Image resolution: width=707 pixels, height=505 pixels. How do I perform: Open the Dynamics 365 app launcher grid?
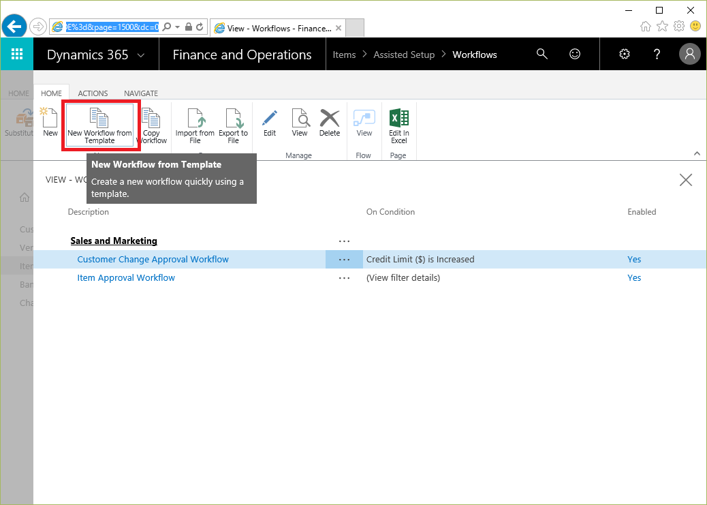pyautogui.click(x=16, y=54)
